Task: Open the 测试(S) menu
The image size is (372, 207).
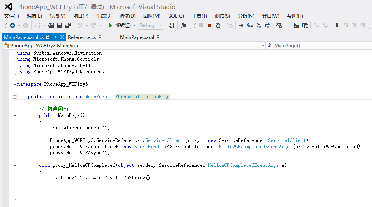Action: pos(222,16)
